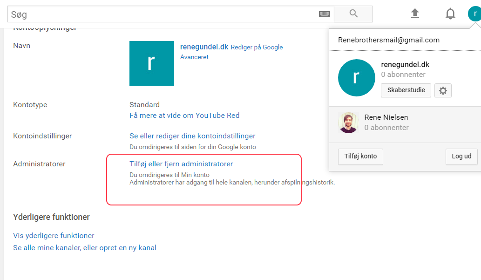
Task: Click Tilføj eller fjern administratorer link
Action: pyautogui.click(x=181, y=164)
